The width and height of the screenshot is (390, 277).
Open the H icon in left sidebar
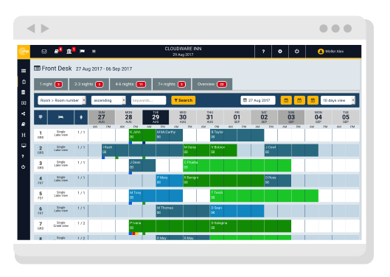[24, 135]
